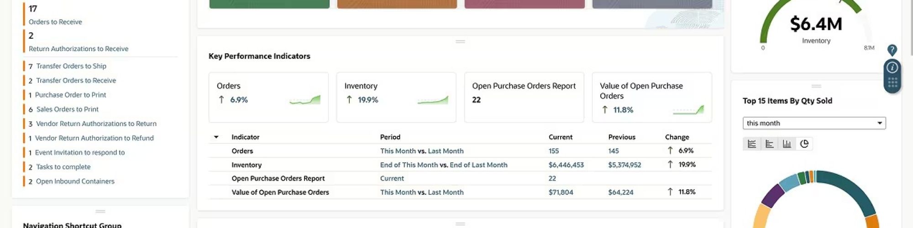Viewport: 913px width, 228px height.
Task: Open the 17 Orders to Receive reminder
Action: 55,22
